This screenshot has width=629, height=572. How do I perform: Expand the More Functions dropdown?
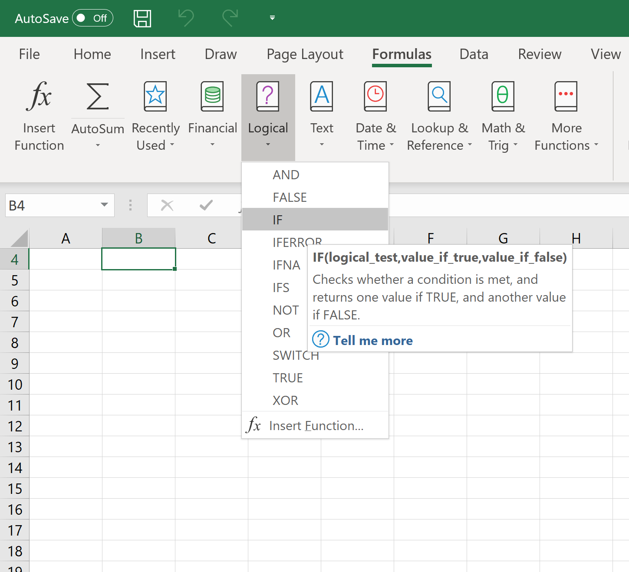566,115
